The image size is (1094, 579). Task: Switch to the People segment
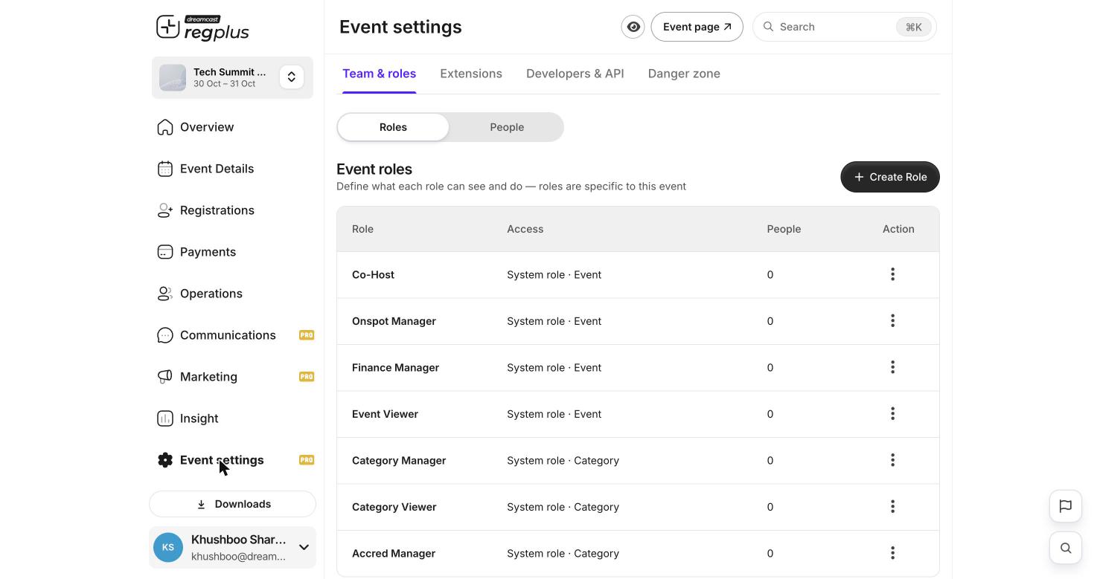[507, 127]
